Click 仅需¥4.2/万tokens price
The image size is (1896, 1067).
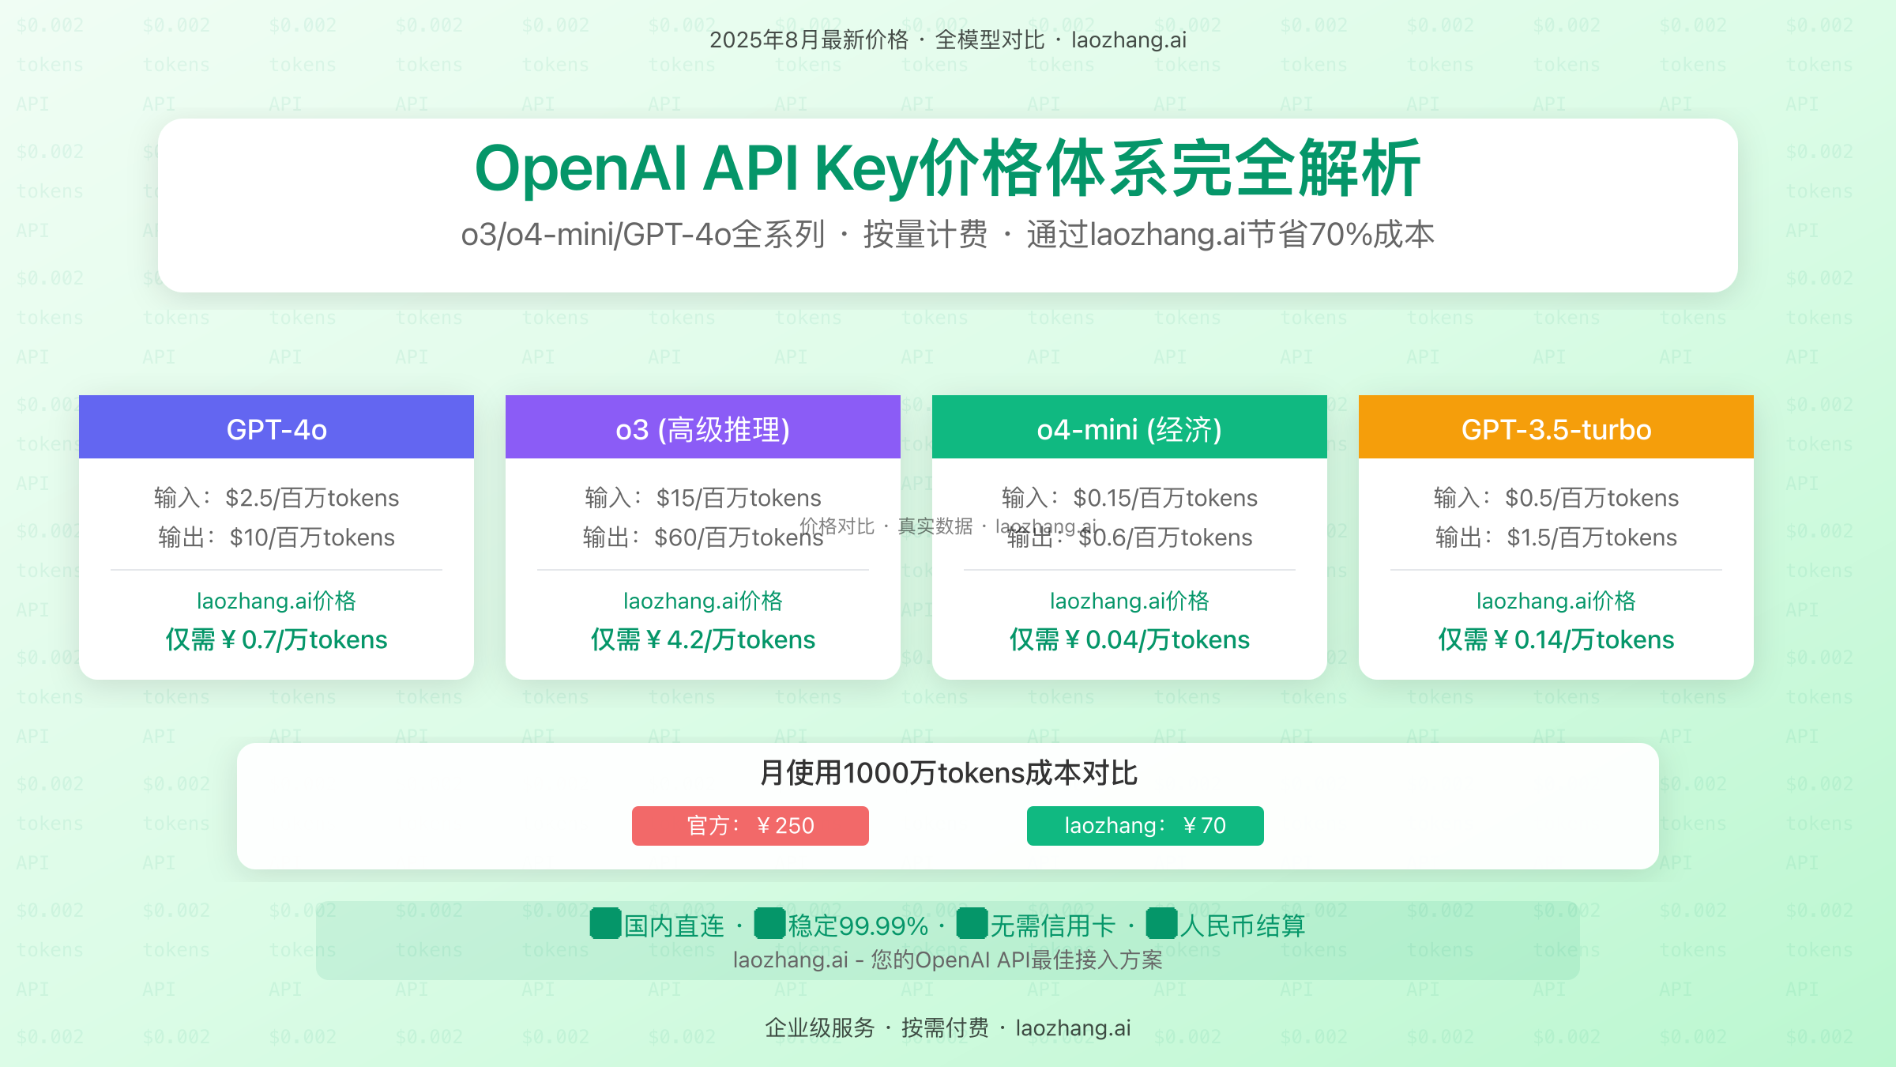click(703, 639)
